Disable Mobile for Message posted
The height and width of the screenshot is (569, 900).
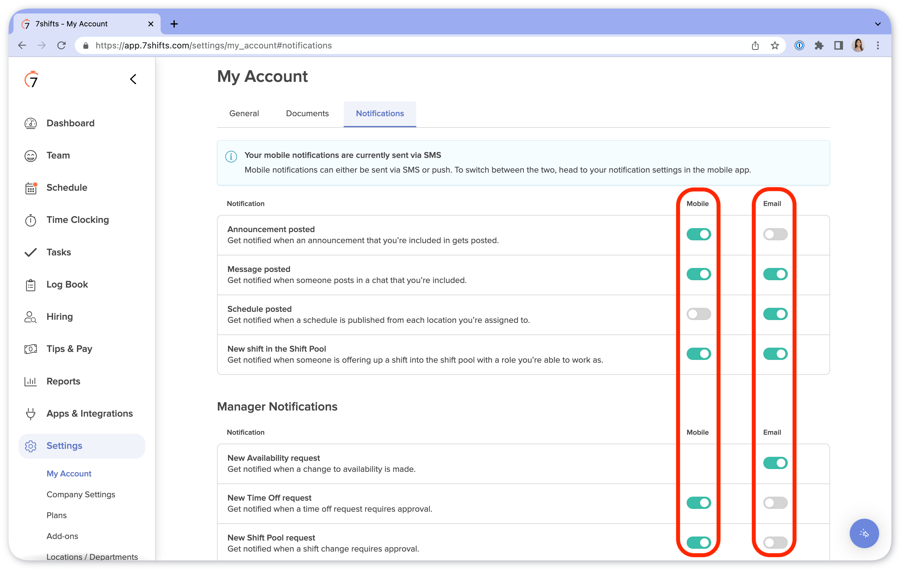click(699, 274)
